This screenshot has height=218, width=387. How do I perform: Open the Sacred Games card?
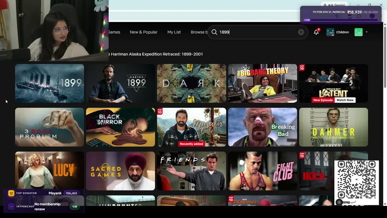pyautogui.click(x=121, y=171)
